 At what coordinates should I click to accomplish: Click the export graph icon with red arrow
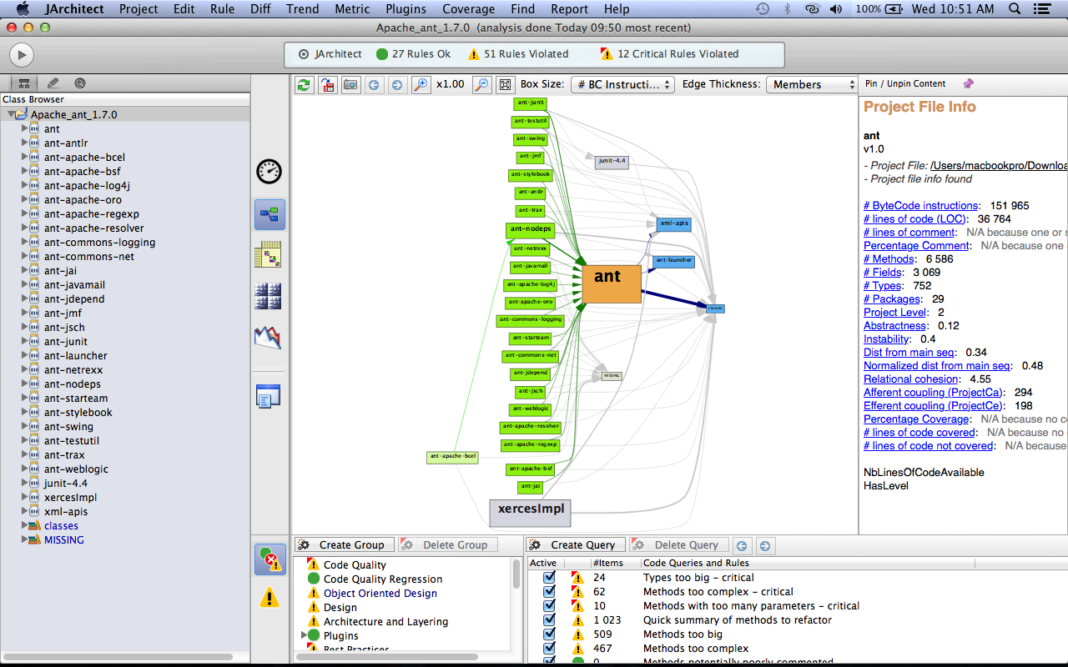point(327,84)
